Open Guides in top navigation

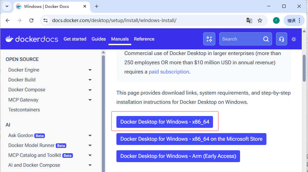[x=99, y=39]
